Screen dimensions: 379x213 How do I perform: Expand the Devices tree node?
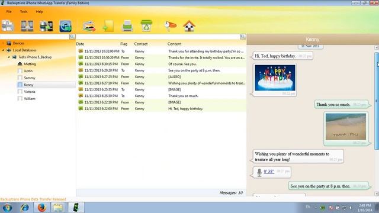pyautogui.click(x=3, y=43)
